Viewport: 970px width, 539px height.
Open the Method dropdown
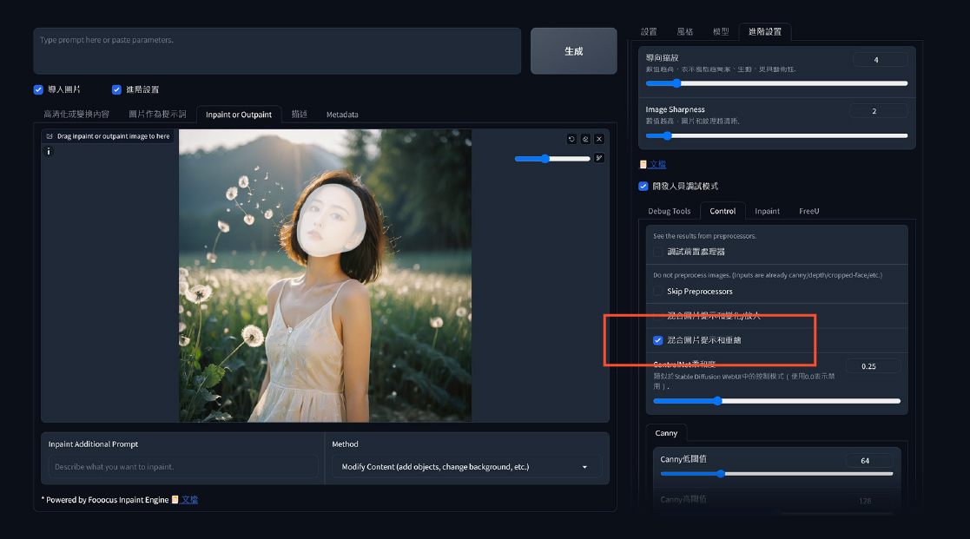pyautogui.click(x=466, y=467)
